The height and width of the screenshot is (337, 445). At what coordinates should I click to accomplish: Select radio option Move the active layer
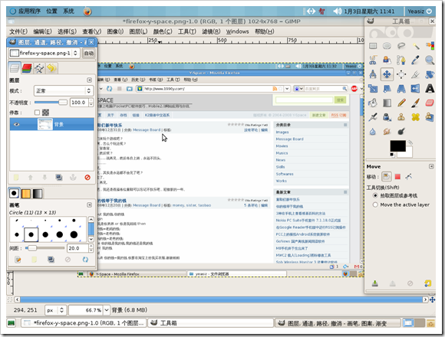click(x=375, y=204)
